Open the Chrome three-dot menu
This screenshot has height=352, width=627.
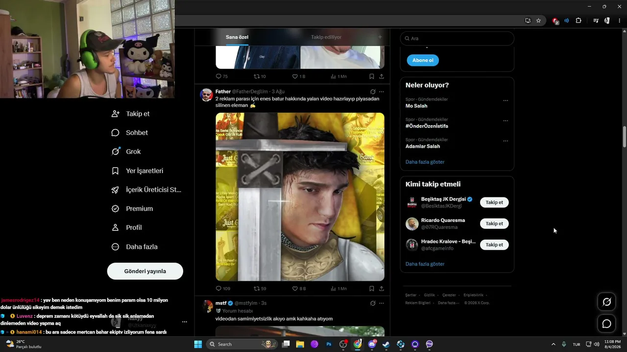pos(620,21)
